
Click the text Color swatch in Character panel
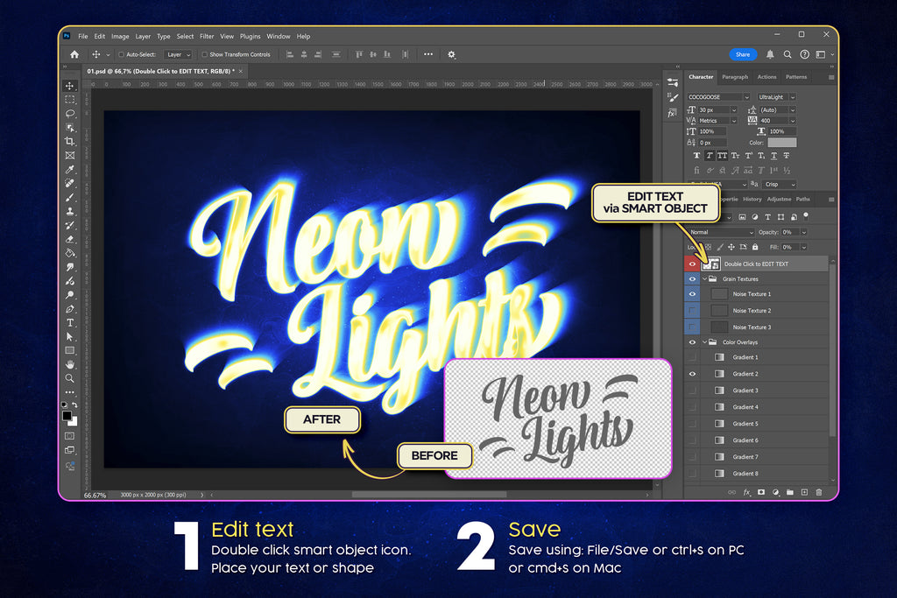pos(782,142)
